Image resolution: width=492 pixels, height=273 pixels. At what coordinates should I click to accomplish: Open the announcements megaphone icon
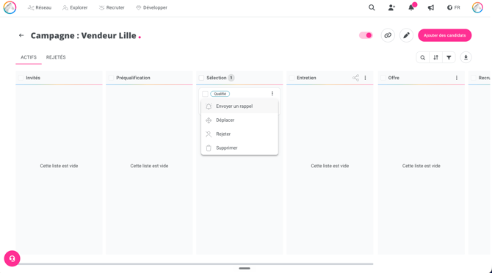pos(431,7)
